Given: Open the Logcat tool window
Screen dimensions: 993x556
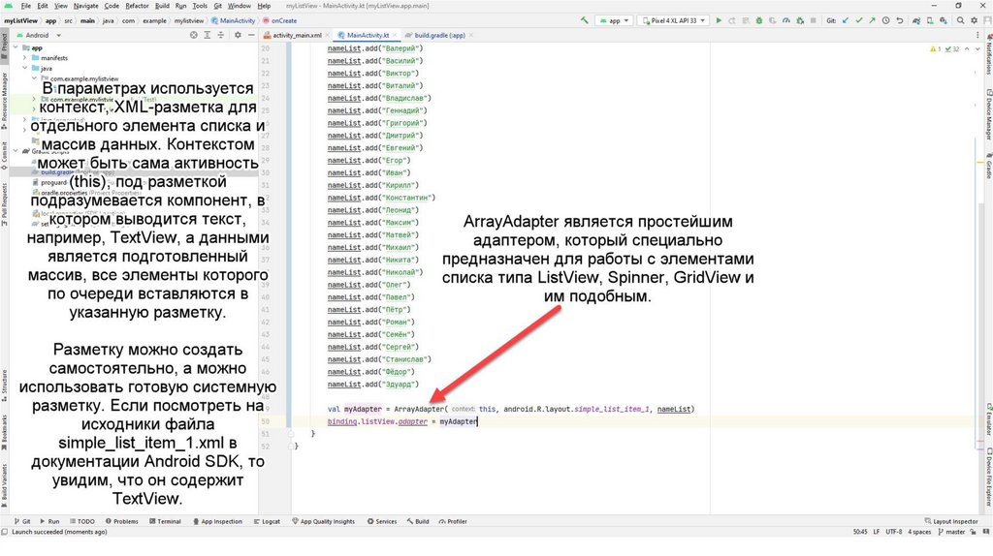Looking at the screenshot, I should (x=267, y=521).
